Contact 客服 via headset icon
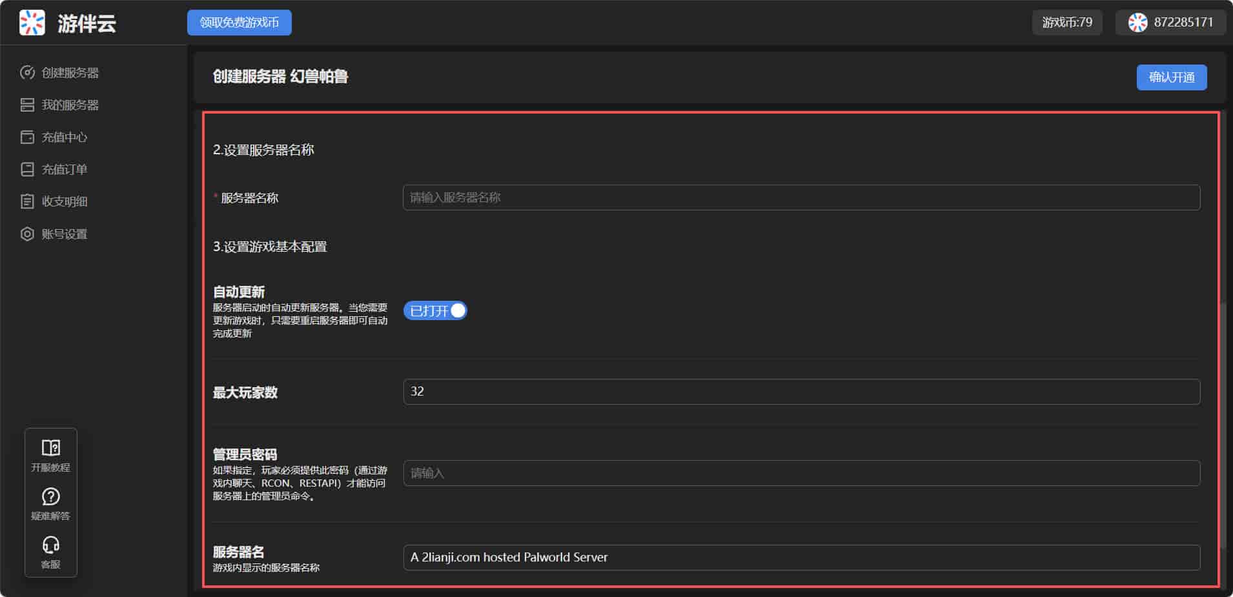The width and height of the screenshot is (1233, 597). point(50,545)
